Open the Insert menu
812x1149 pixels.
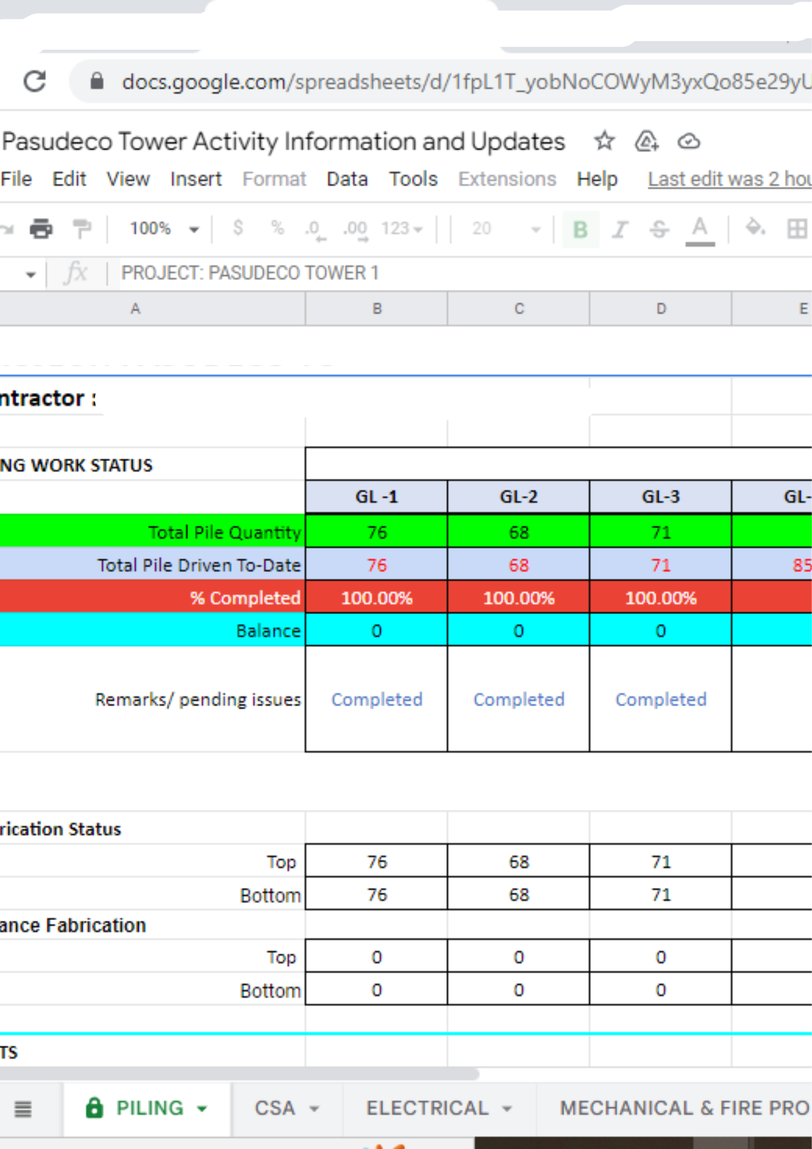coord(196,179)
